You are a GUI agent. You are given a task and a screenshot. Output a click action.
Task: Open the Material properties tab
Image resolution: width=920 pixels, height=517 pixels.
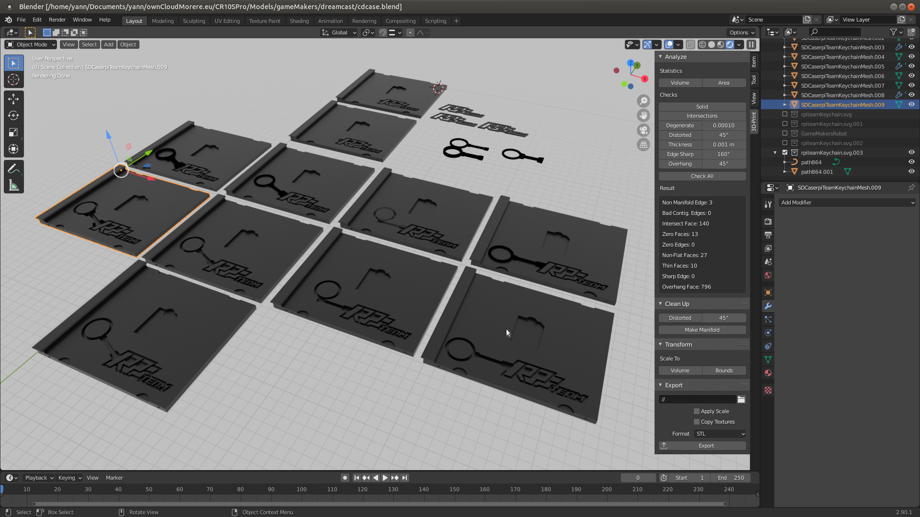tap(768, 373)
